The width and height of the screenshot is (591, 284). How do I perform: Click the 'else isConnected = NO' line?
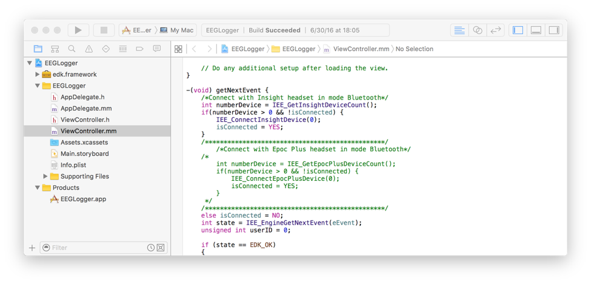242,216
